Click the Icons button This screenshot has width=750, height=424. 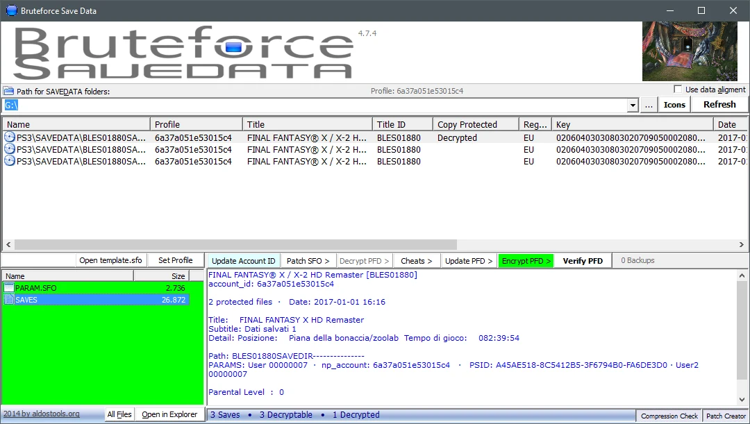[x=674, y=105]
